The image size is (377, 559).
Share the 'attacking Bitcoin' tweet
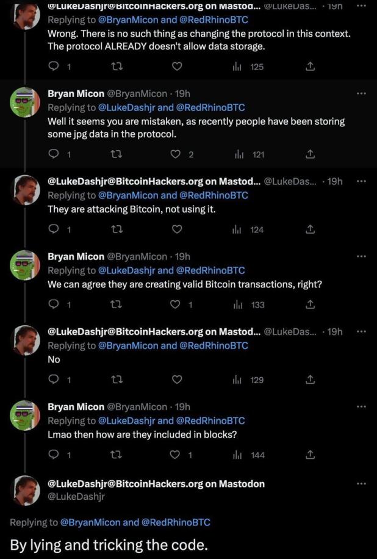click(x=309, y=229)
